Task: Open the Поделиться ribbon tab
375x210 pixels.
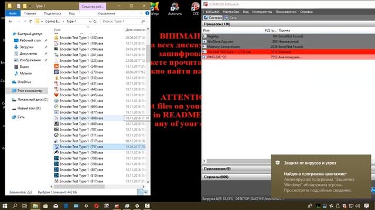Action: tap(52, 13)
